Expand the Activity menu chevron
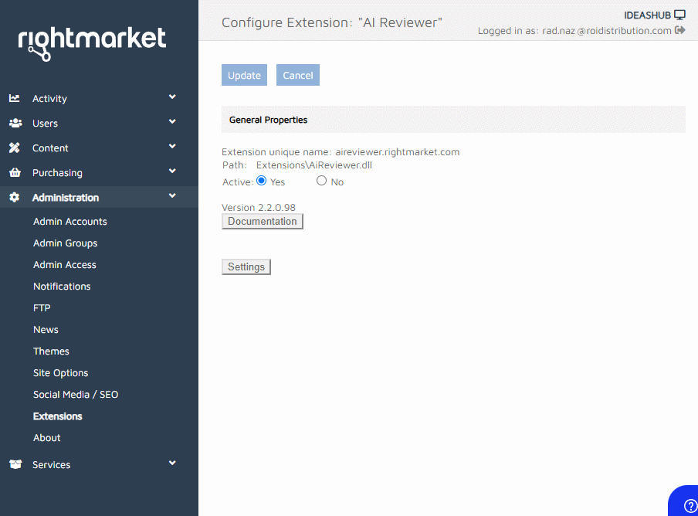This screenshot has height=516, width=698. click(x=172, y=97)
